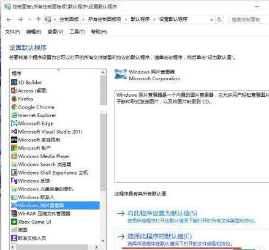This screenshot has width=269, height=250.
Task: Open the 工具(T) menu
Action: [77, 32]
